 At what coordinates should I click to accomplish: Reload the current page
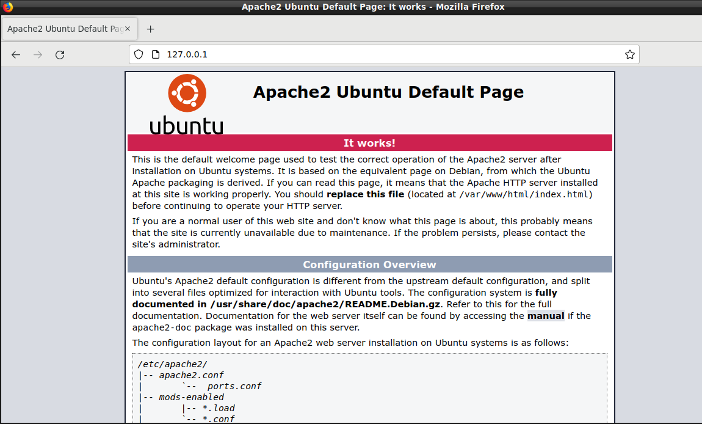point(60,55)
